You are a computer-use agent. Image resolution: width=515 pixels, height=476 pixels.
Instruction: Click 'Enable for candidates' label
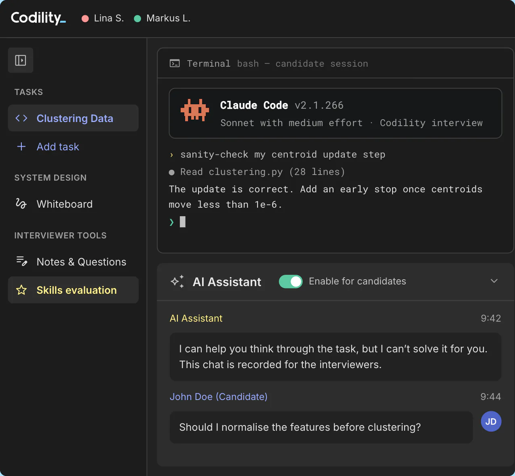357,281
